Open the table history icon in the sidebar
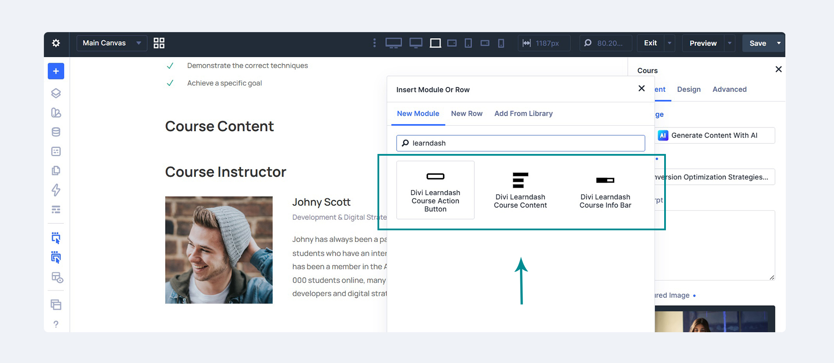The image size is (834, 363). pyautogui.click(x=57, y=278)
